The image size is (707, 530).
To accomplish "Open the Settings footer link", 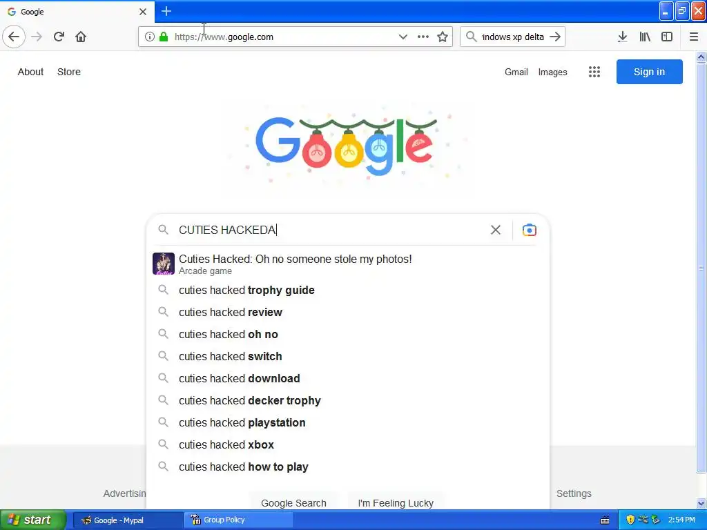I will pos(574,493).
